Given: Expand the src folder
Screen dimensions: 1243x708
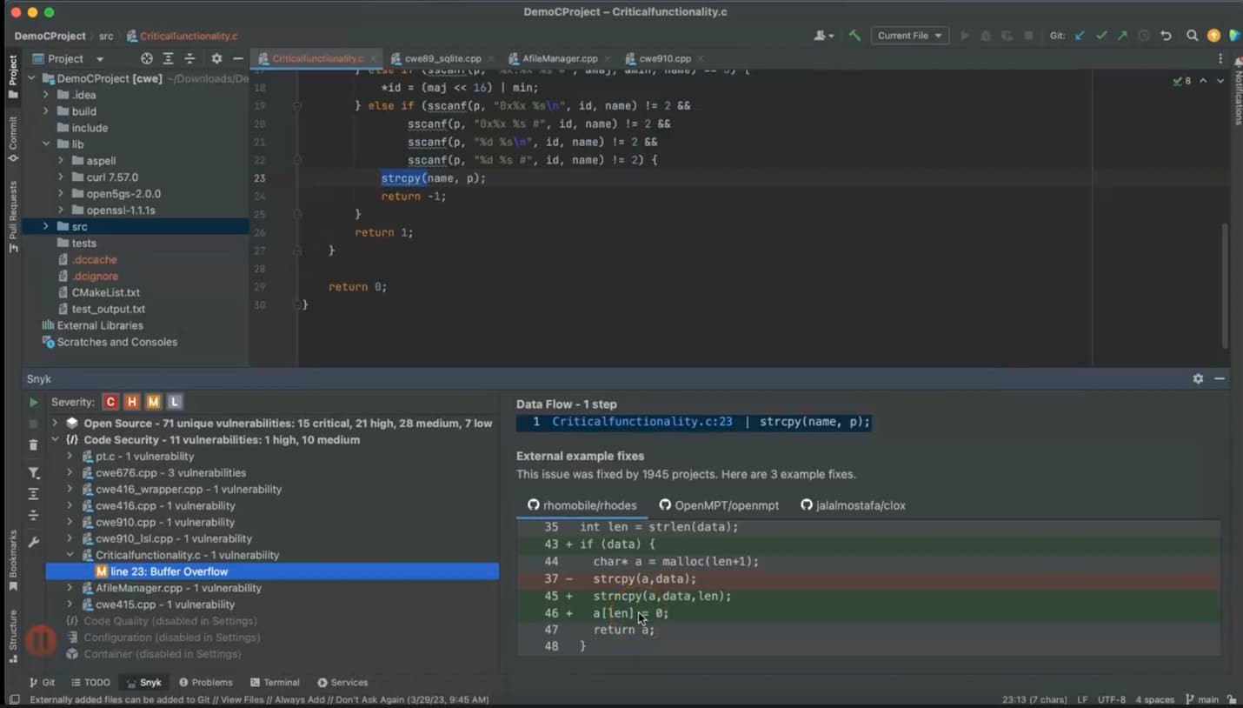Looking at the screenshot, I should 46,227.
